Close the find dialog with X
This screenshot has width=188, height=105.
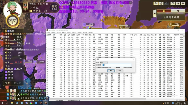133,59
